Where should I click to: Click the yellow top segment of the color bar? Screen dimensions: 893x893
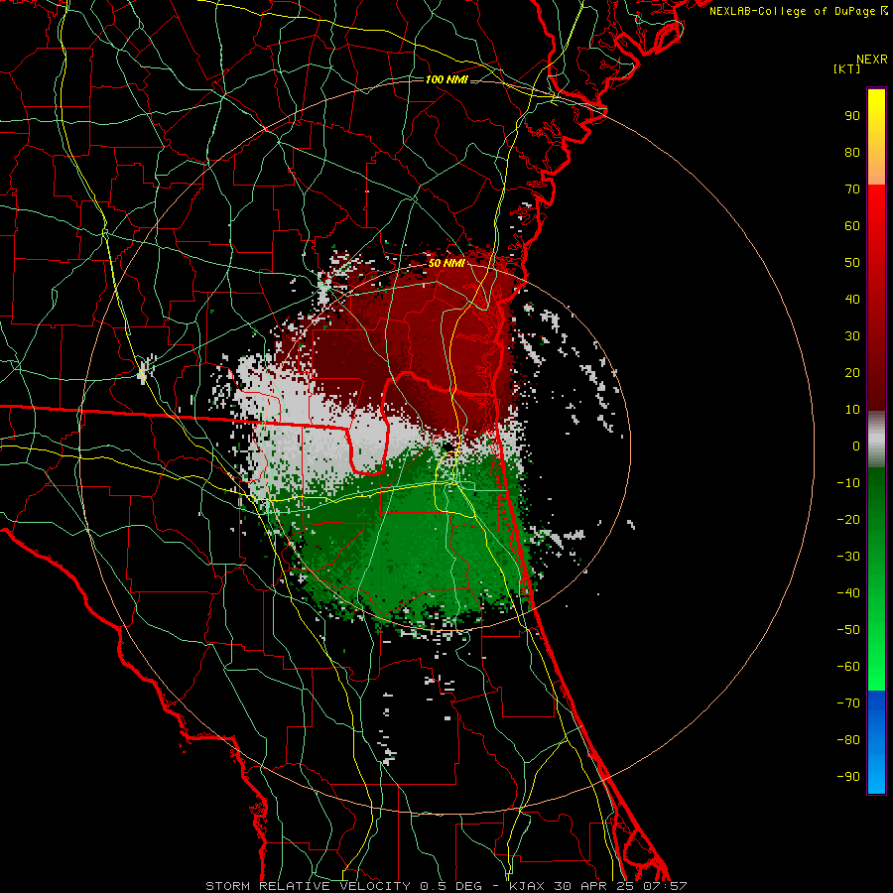pos(876,137)
